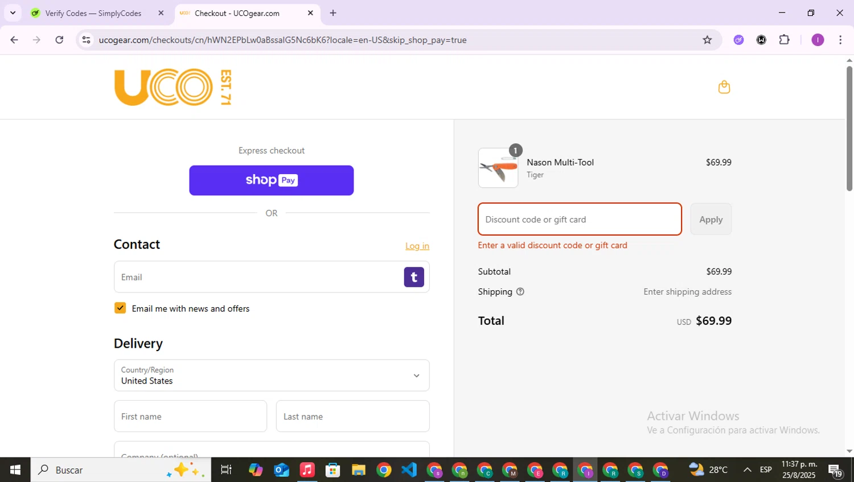The image size is (854, 482).
Task: Show hidden system tray icons
Action: [x=747, y=470]
